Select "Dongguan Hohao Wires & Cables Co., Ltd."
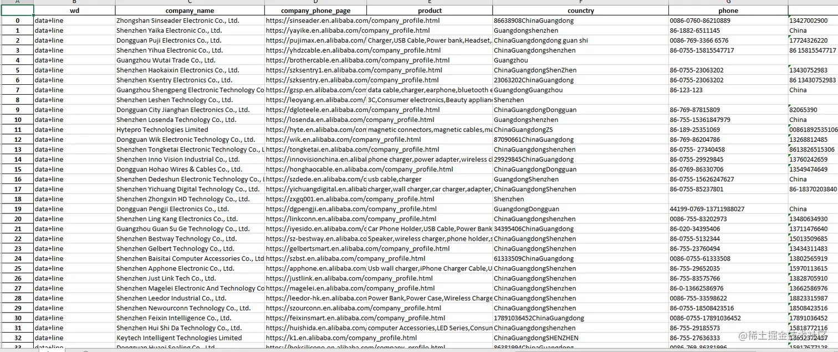 [190, 169]
